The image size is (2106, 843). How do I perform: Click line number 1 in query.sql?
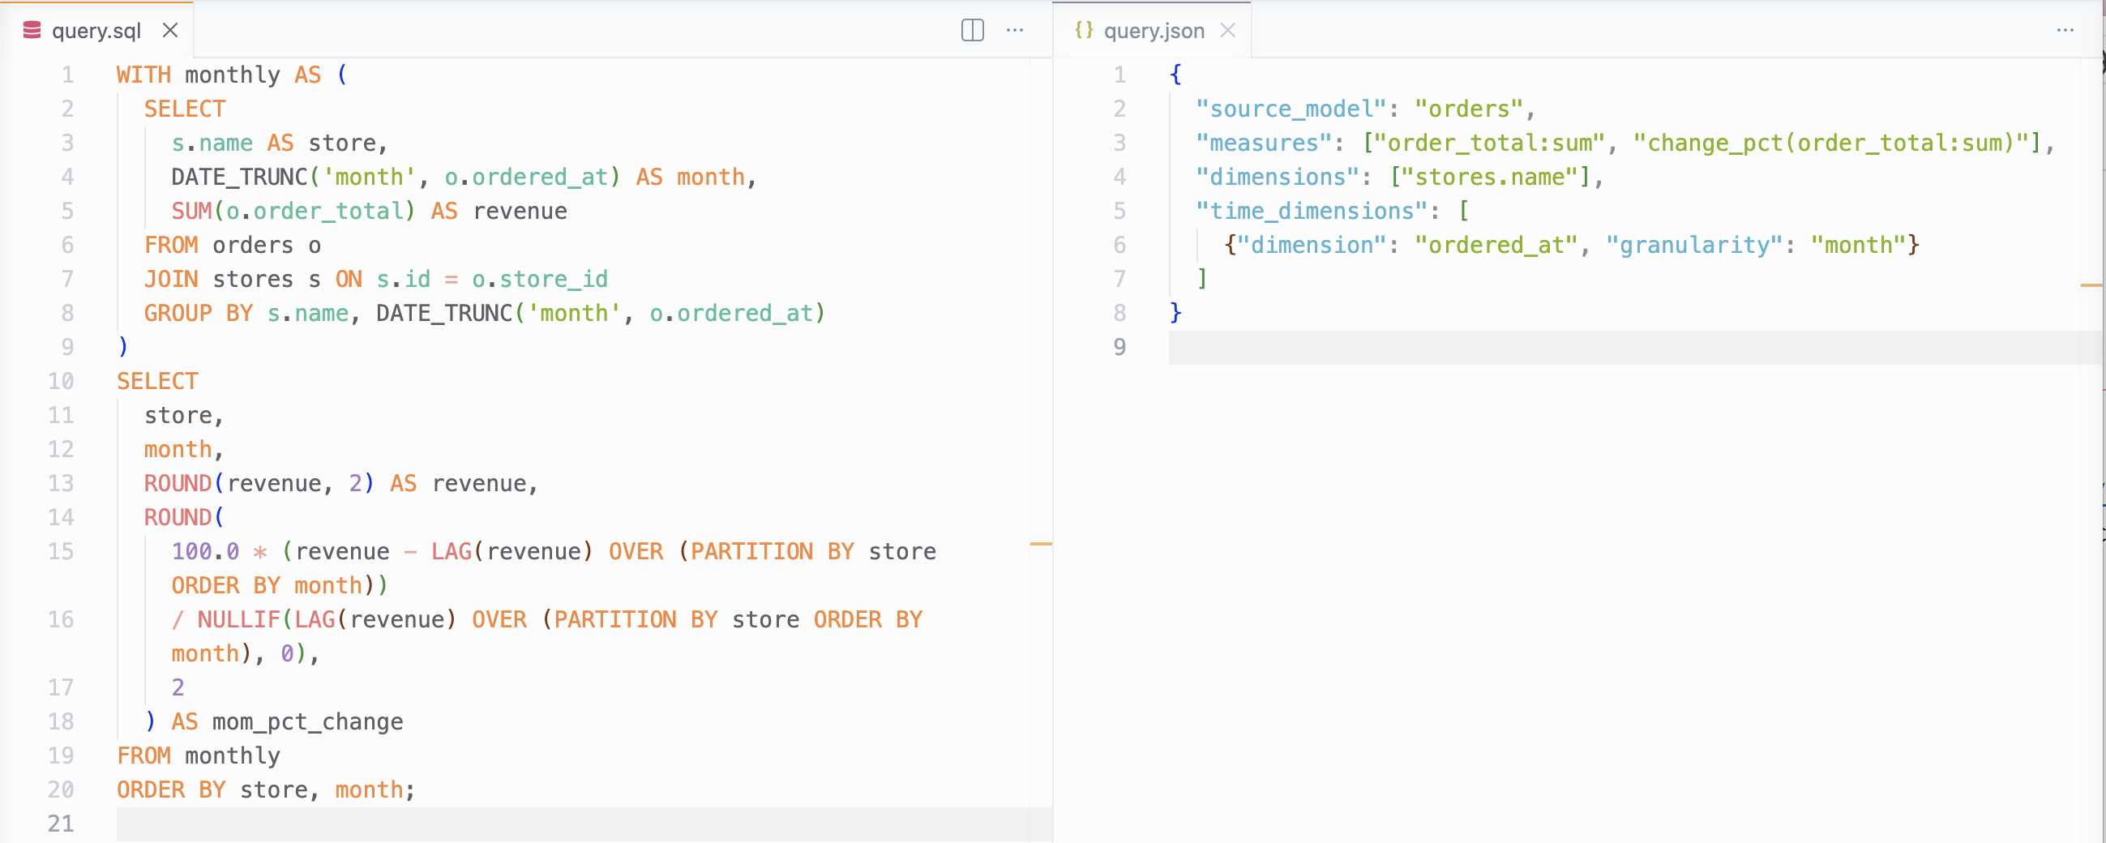tap(68, 75)
